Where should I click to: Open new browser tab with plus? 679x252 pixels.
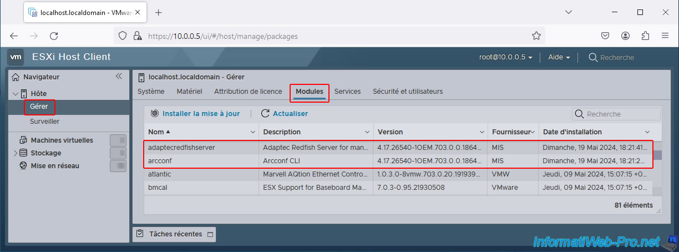point(158,12)
